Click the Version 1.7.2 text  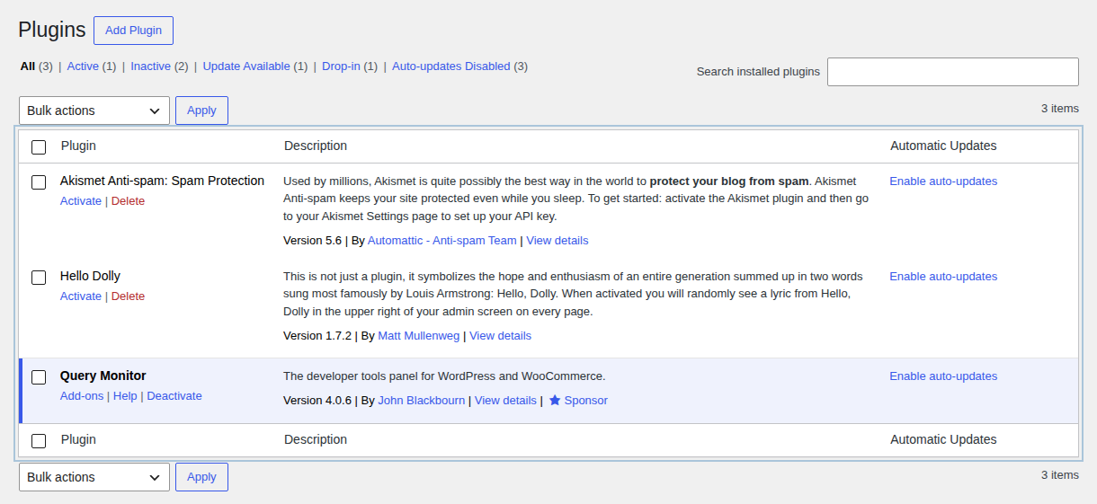pos(317,336)
